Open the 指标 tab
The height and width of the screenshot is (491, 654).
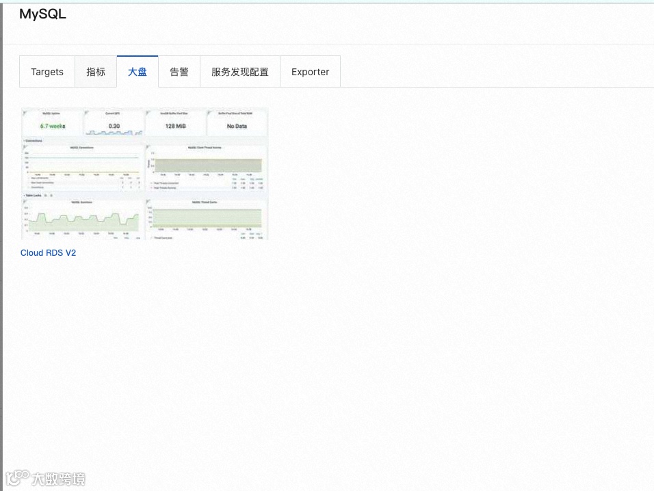(x=96, y=72)
